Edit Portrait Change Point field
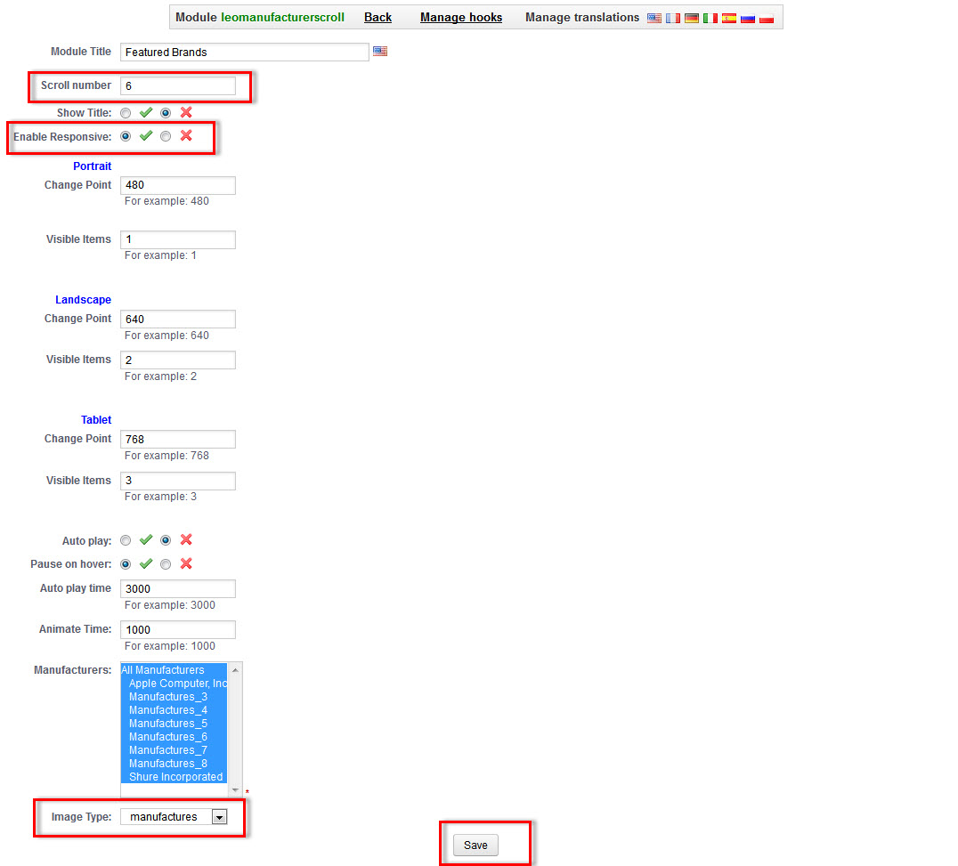Screen dimensions: 958x866 pyautogui.click(x=178, y=185)
